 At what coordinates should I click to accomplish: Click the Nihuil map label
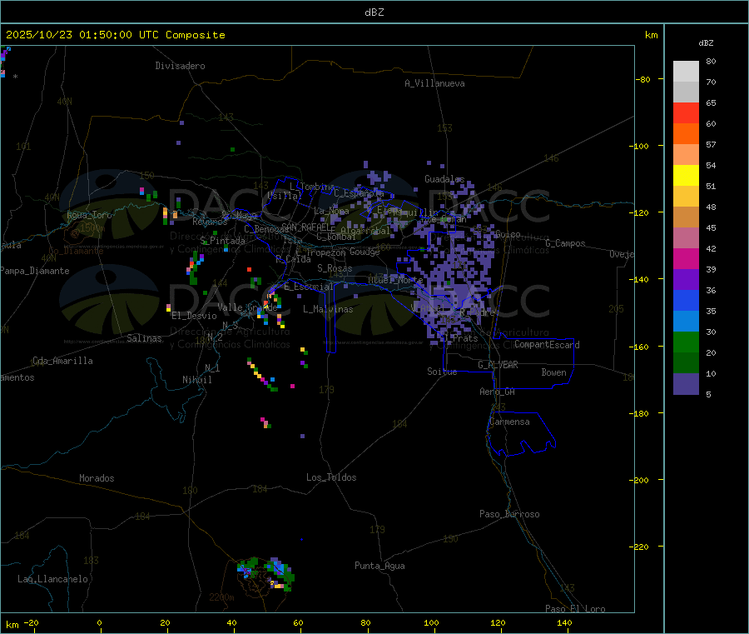pyautogui.click(x=197, y=380)
